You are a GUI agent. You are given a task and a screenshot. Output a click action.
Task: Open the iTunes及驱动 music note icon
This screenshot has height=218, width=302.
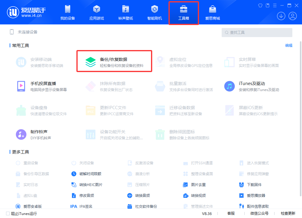(x=229, y=86)
